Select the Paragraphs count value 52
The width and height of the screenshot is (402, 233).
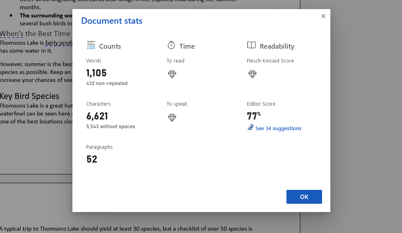(x=92, y=159)
